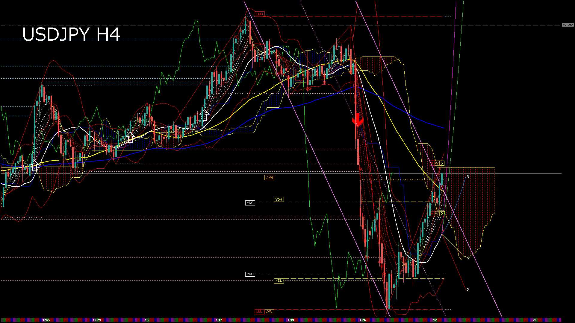Select the yellow YDH label
575x323 pixels.
279,199
